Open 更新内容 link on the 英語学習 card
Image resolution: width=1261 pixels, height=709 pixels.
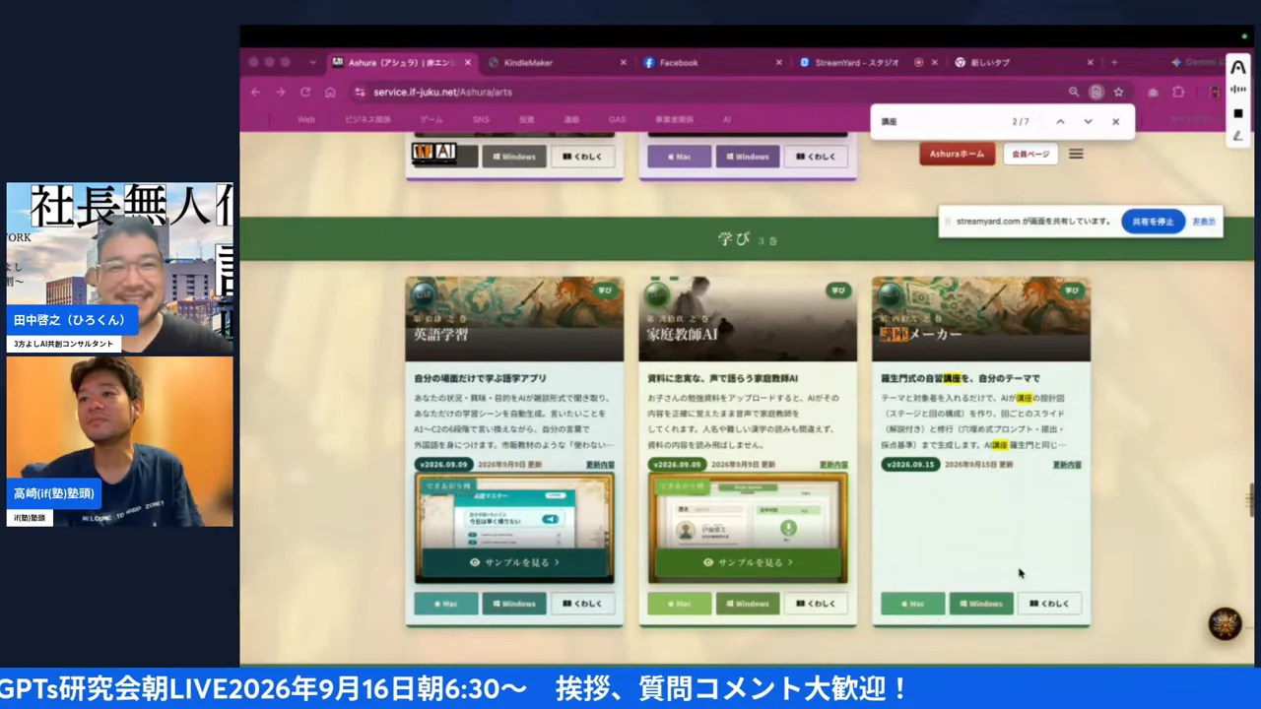(600, 465)
